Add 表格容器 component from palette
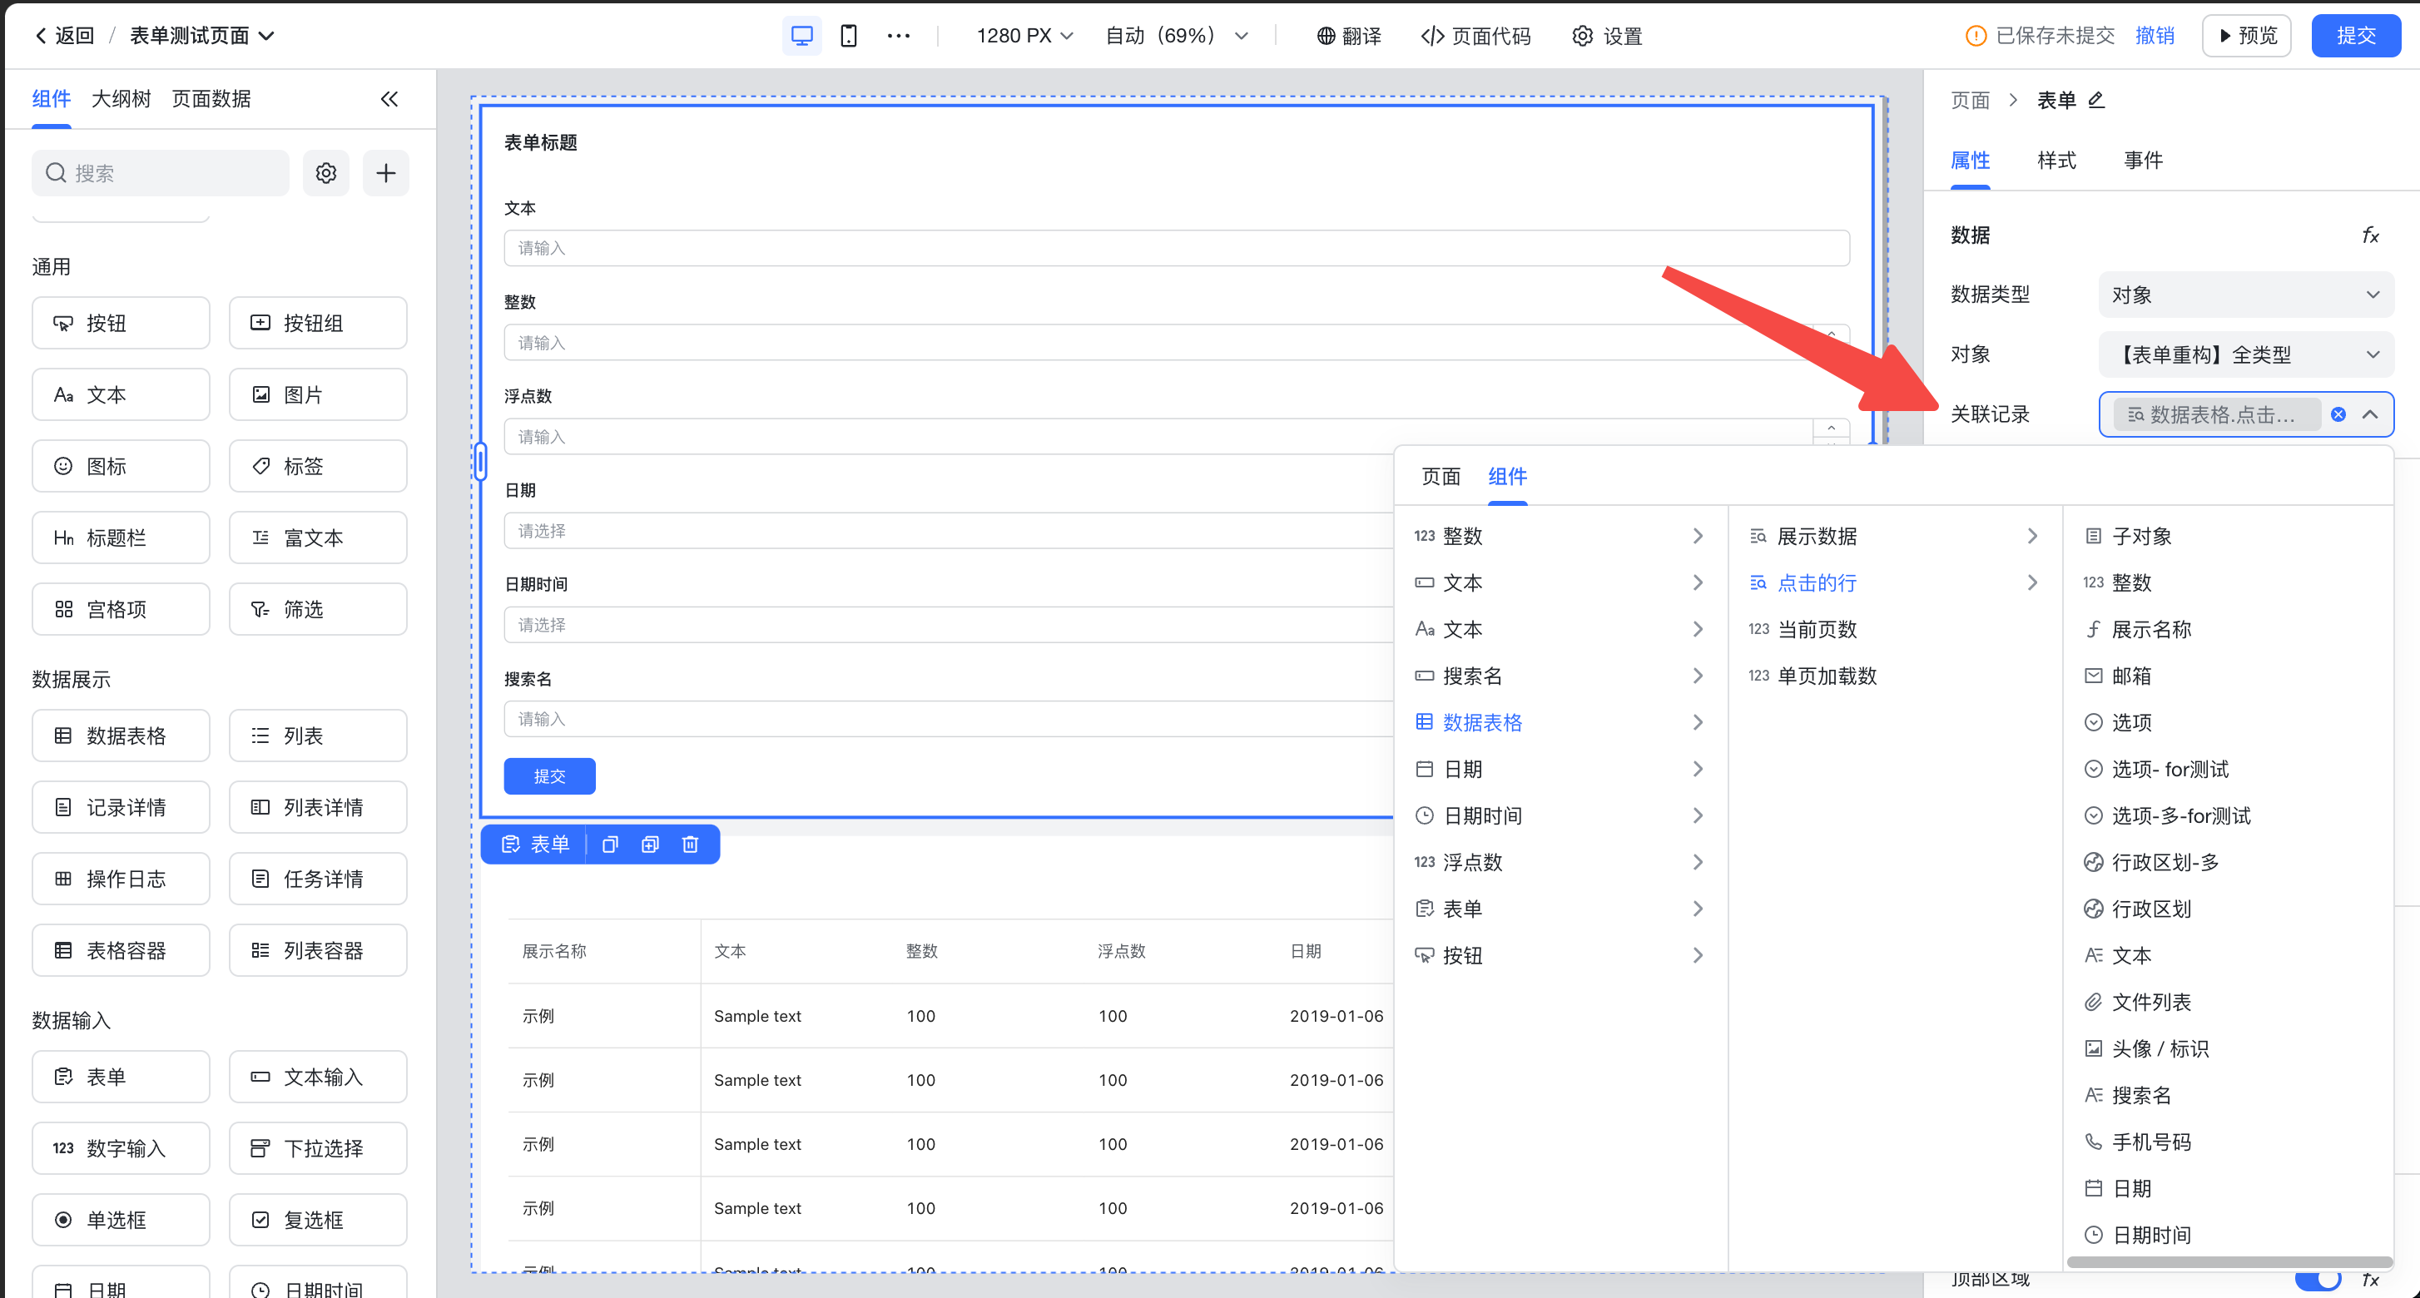Image resolution: width=2420 pixels, height=1298 pixels. pos(121,950)
